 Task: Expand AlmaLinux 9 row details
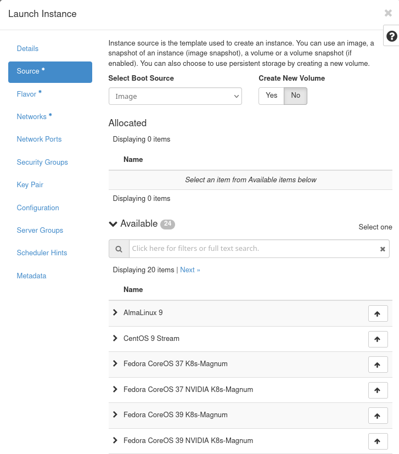(x=115, y=312)
